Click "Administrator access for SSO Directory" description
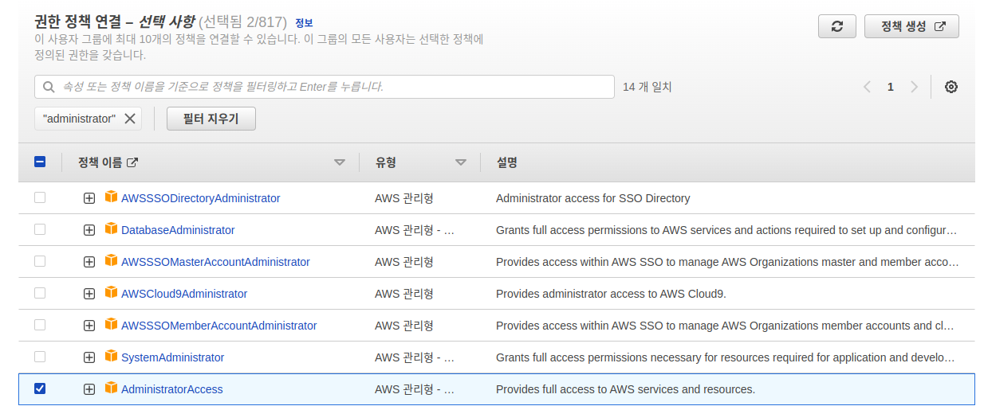The height and width of the screenshot is (406, 984). tap(593, 198)
